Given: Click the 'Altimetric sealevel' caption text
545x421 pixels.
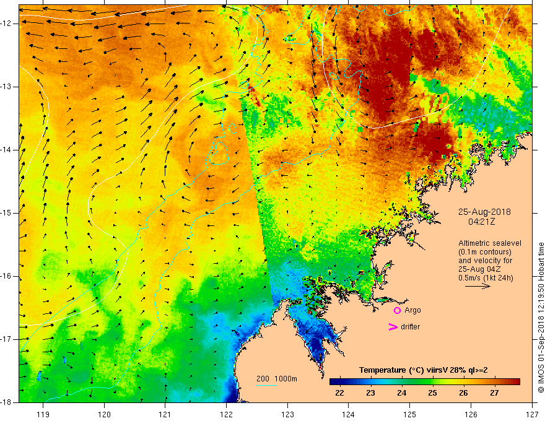Looking at the screenshot, I should point(490,243).
